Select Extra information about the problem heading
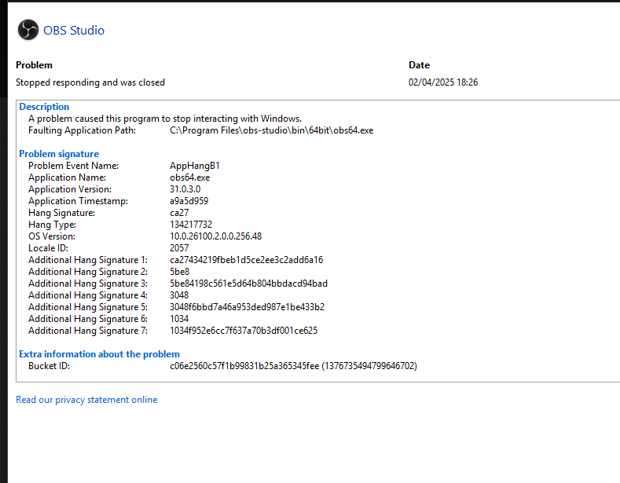The width and height of the screenshot is (620, 483). click(99, 354)
